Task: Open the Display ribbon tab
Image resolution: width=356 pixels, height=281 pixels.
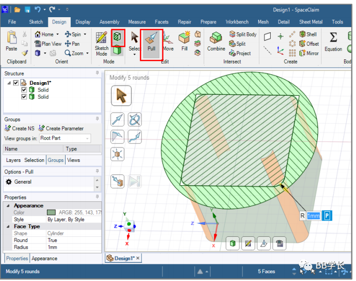Action: [83, 22]
